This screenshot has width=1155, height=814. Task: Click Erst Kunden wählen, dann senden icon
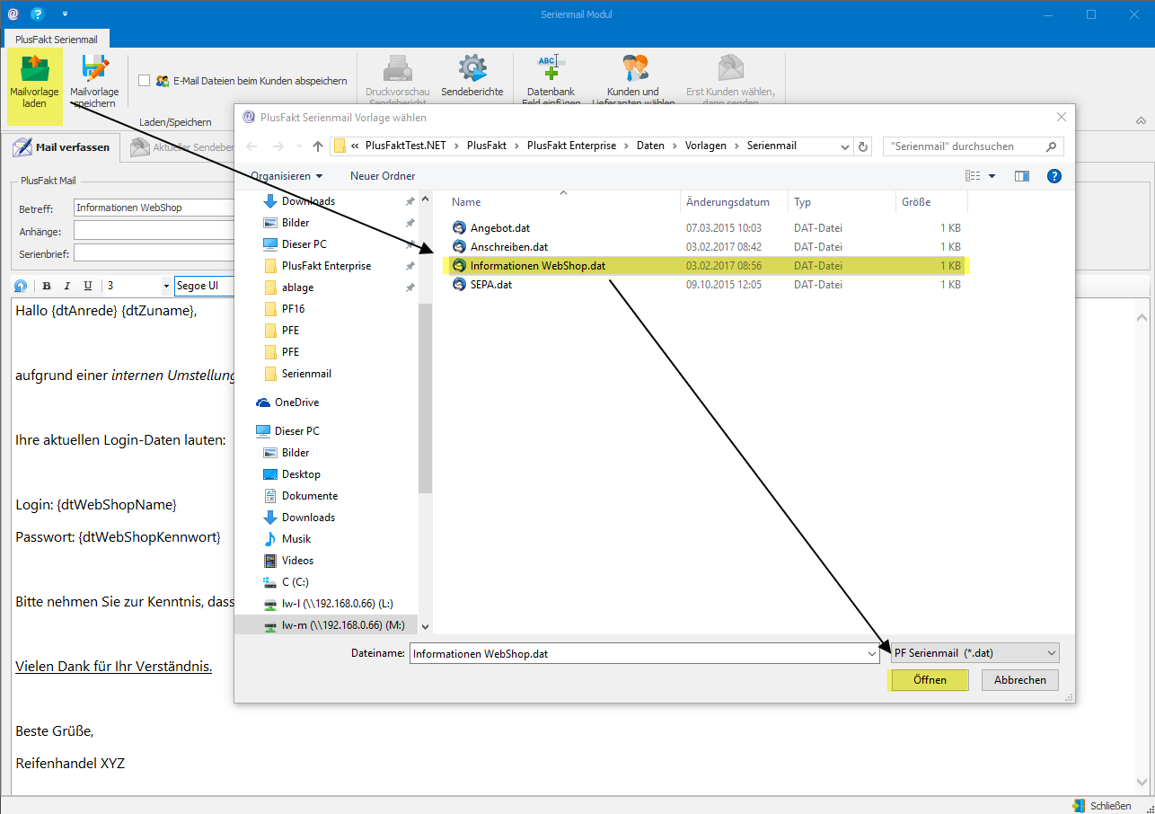pyautogui.click(x=730, y=67)
